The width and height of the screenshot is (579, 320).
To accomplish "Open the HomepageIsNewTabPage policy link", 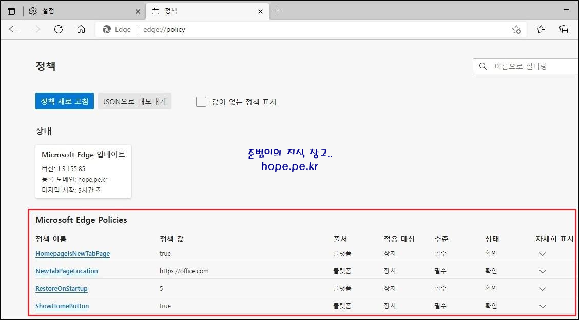I will 73,254.
